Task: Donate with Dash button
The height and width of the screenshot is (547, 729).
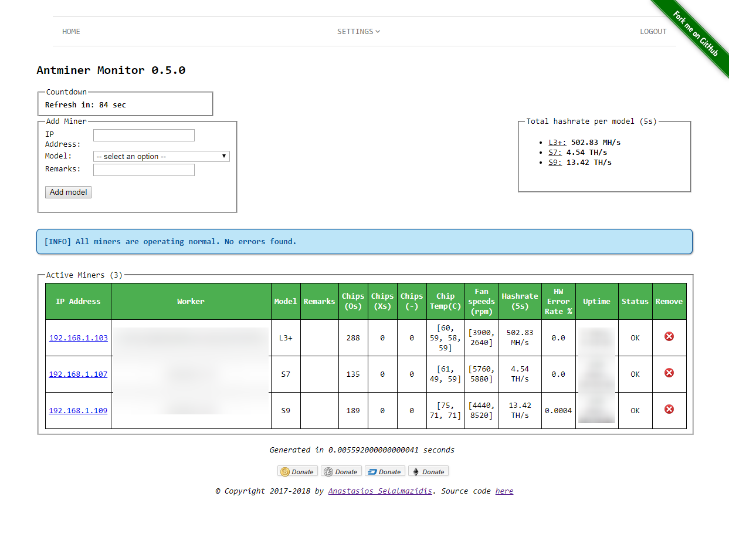Action: (x=384, y=471)
